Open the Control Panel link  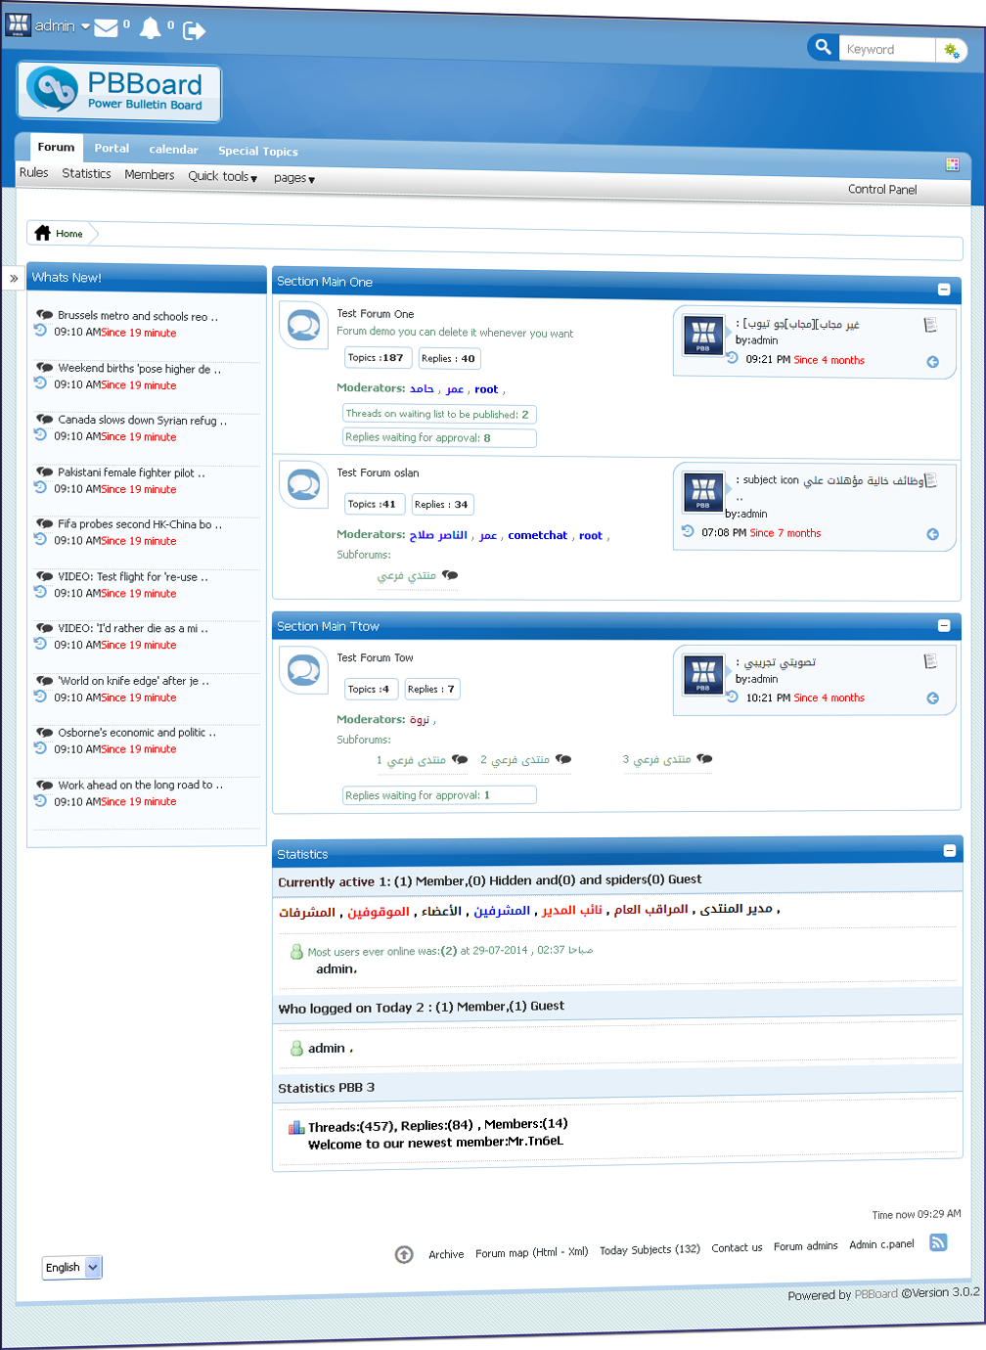(882, 189)
